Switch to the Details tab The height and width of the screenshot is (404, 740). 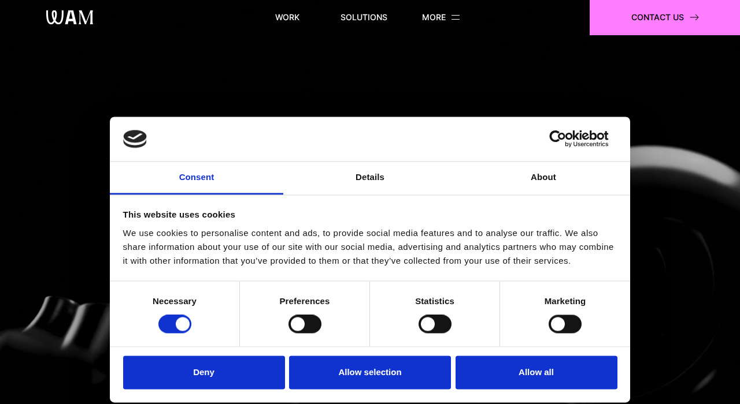click(x=370, y=177)
